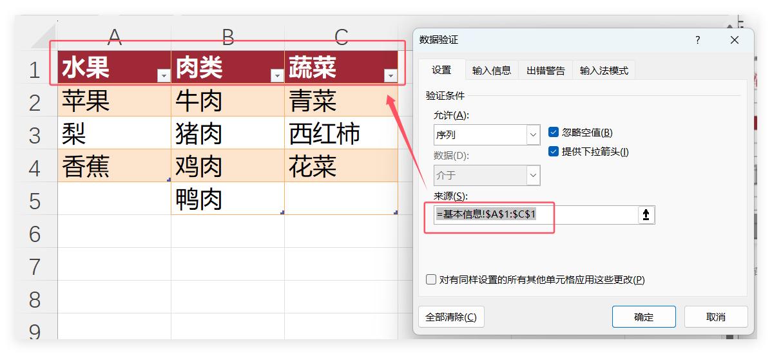Select the cell containing 牛肉
The width and height of the screenshot is (772, 354).
click(228, 100)
